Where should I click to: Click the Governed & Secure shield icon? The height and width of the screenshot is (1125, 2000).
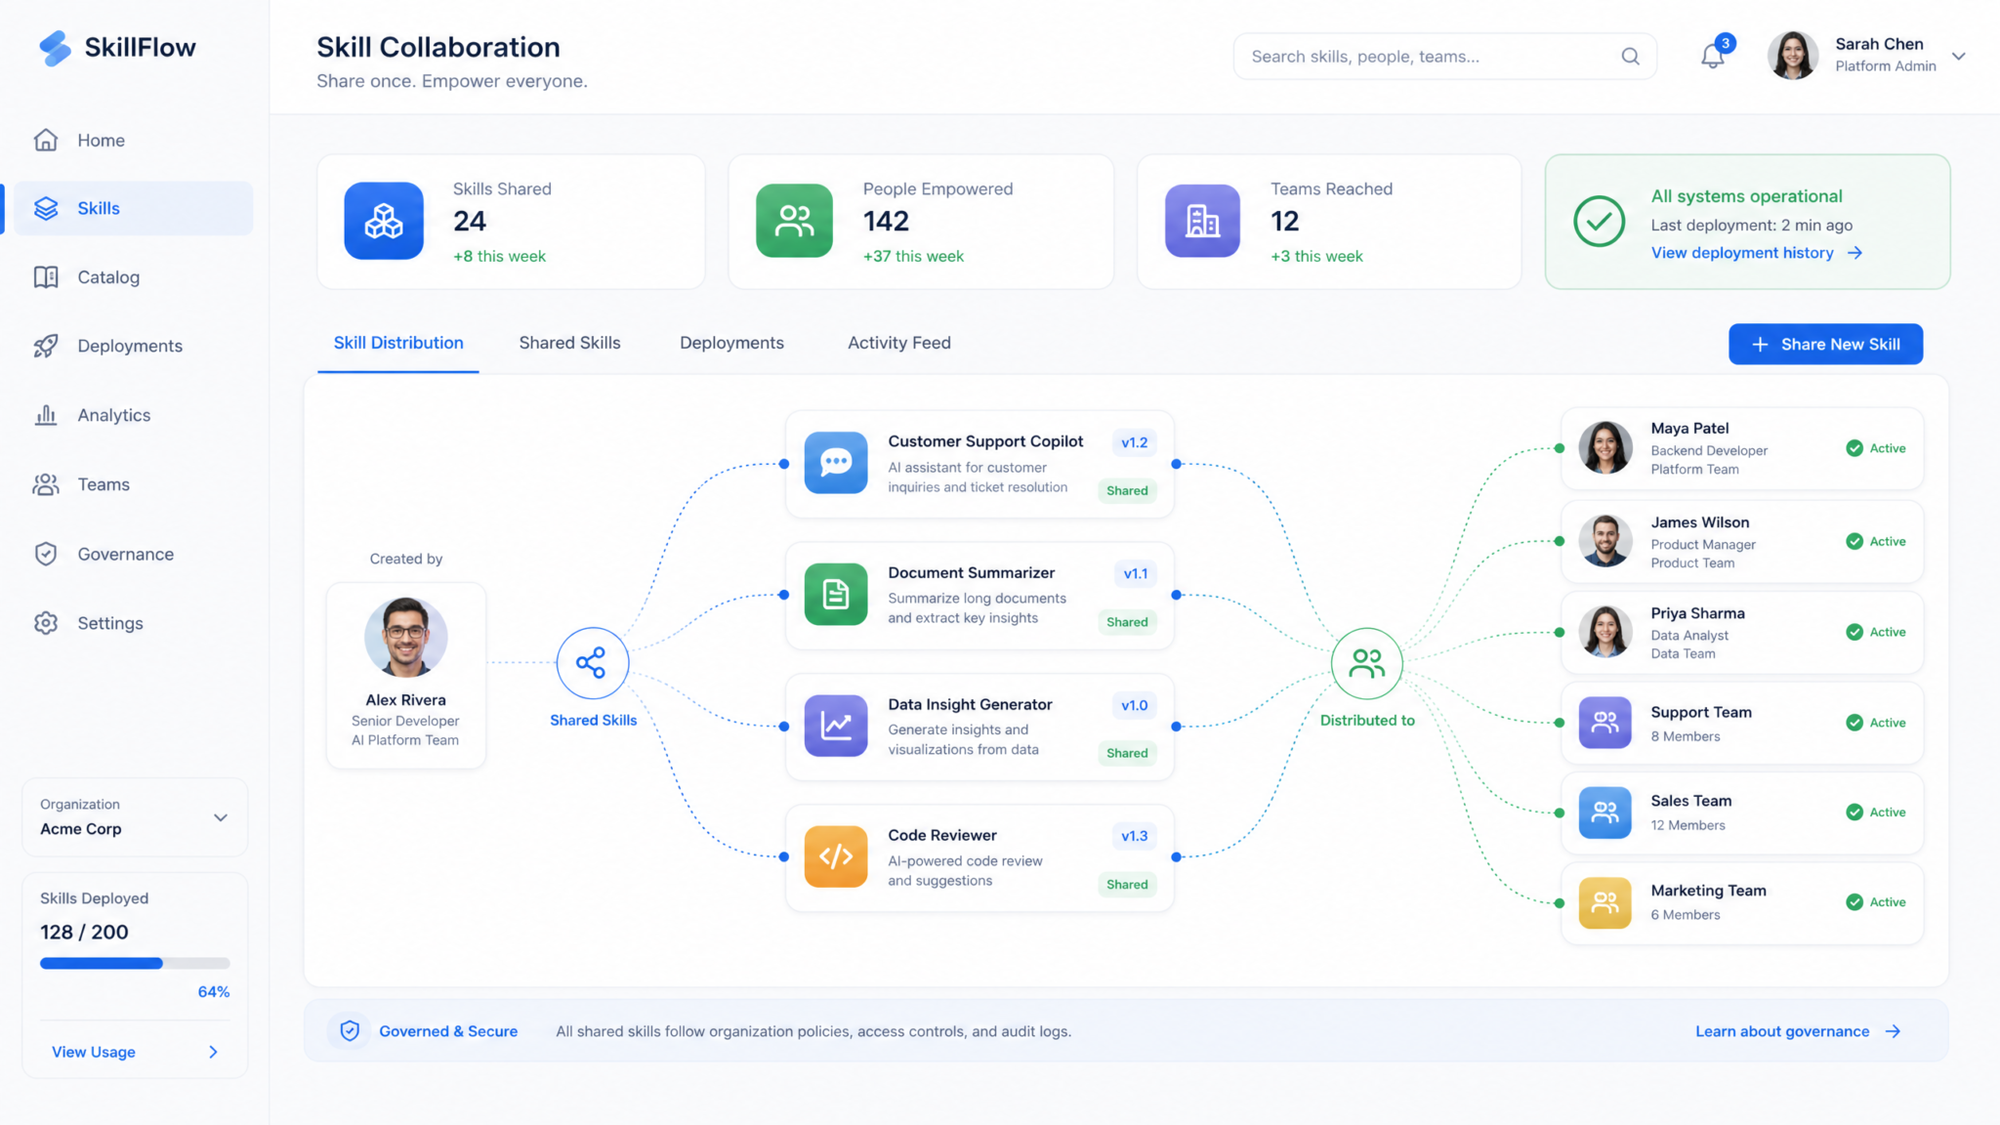[x=350, y=1031]
